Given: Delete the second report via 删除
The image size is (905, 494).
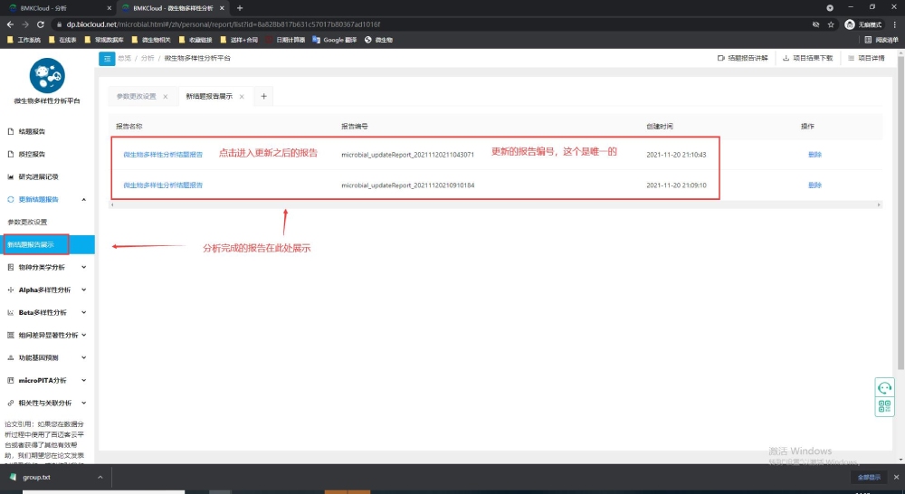Looking at the screenshot, I should coord(814,185).
